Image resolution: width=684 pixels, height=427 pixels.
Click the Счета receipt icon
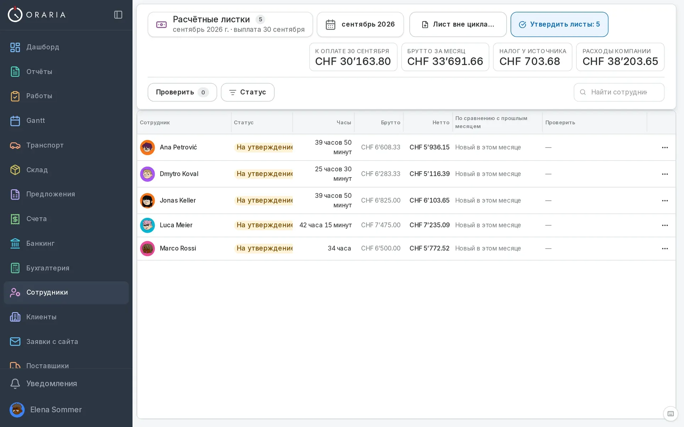[15, 219]
